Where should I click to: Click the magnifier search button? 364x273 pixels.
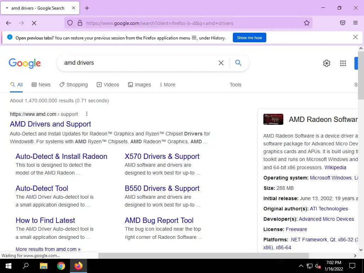click(238, 63)
